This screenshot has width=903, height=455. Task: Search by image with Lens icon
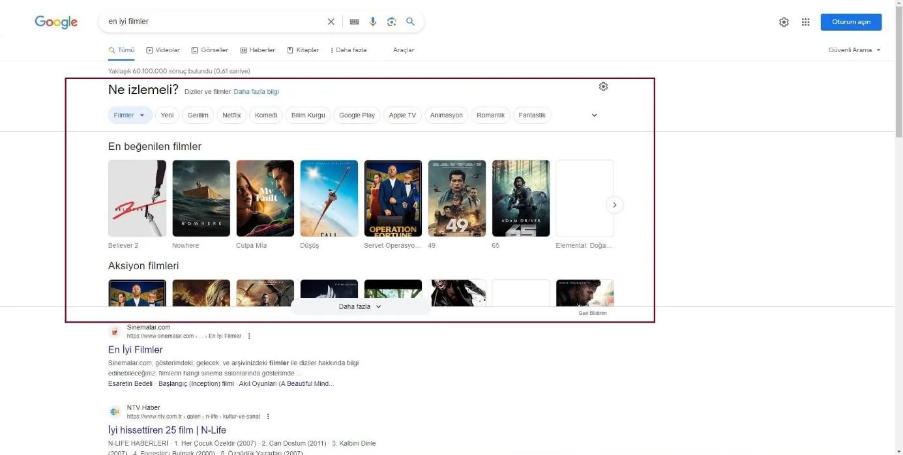click(391, 22)
